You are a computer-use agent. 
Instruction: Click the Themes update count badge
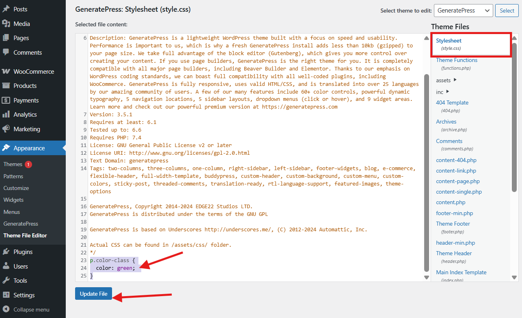pos(28,164)
